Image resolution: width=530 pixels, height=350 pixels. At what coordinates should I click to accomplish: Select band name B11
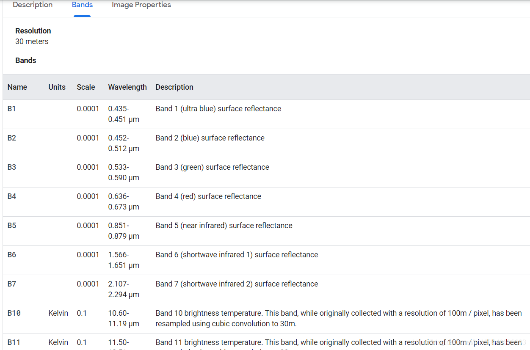click(x=14, y=342)
